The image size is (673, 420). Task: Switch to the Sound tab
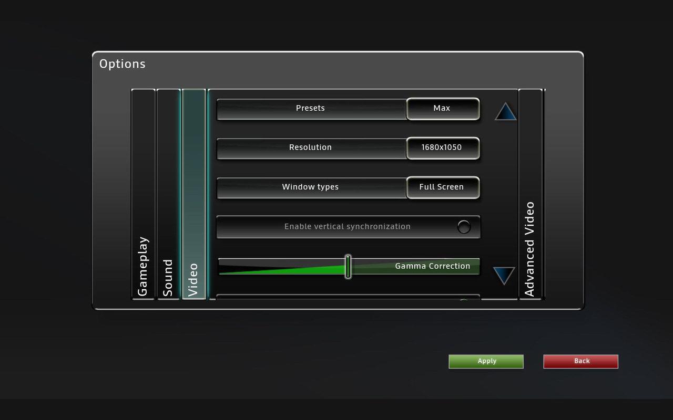(168, 194)
